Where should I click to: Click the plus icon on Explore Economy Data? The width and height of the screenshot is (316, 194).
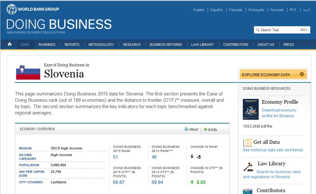(x=302, y=74)
